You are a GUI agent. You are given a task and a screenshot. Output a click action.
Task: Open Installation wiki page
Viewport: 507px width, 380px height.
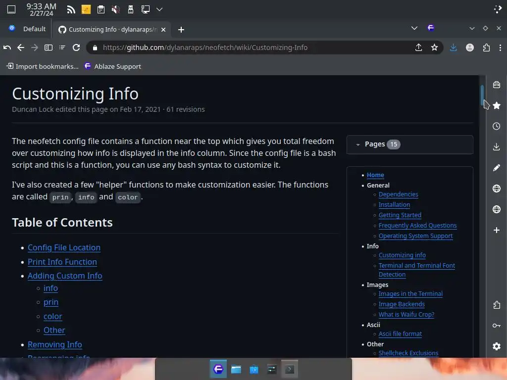[394, 204]
